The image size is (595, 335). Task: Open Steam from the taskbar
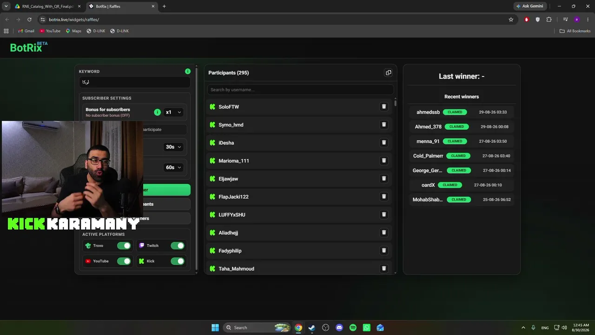tap(312, 328)
